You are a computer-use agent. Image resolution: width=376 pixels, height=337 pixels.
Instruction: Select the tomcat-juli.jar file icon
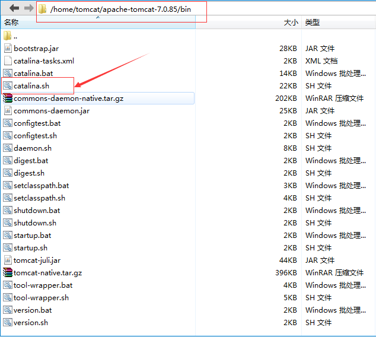click(x=8, y=260)
